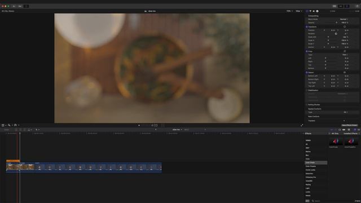The width and height of the screenshot is (361, 203).
Task: Open the Spatial Conform Type dropdown
Action: click(346, 112)
